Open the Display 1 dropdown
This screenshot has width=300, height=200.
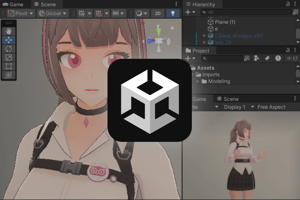point(238,107)
